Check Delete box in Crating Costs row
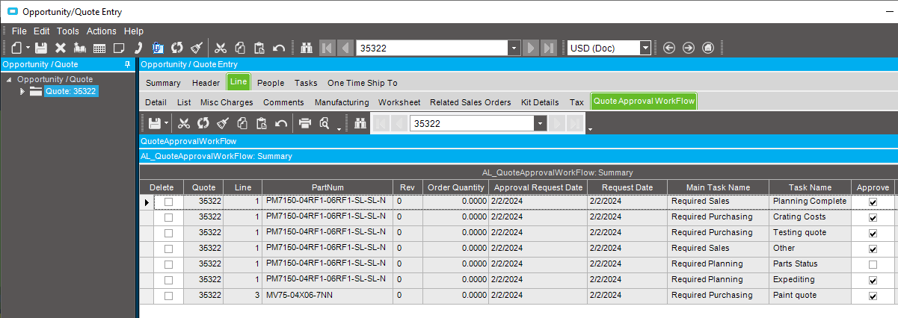 click(x=168, y=217)
